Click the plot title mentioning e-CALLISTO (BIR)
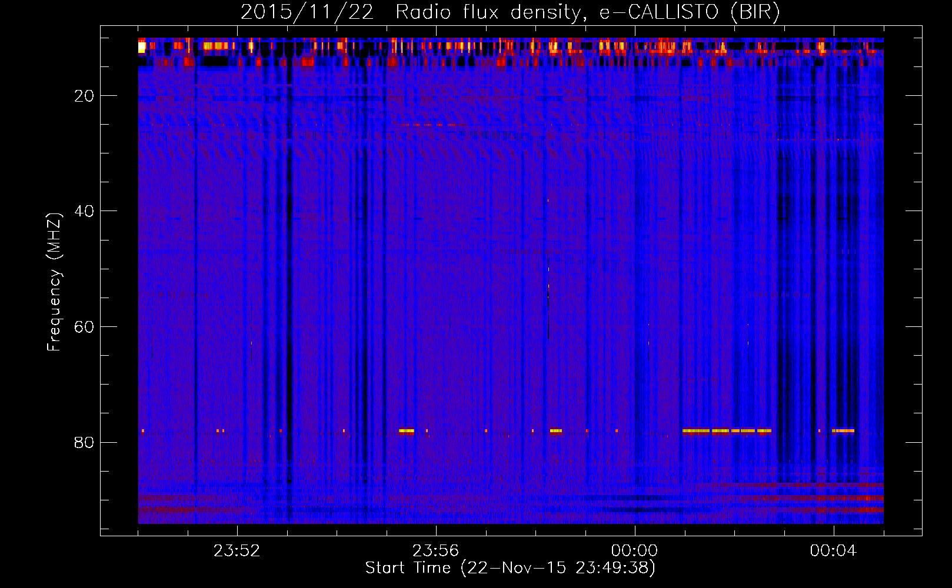 point(511,12)
